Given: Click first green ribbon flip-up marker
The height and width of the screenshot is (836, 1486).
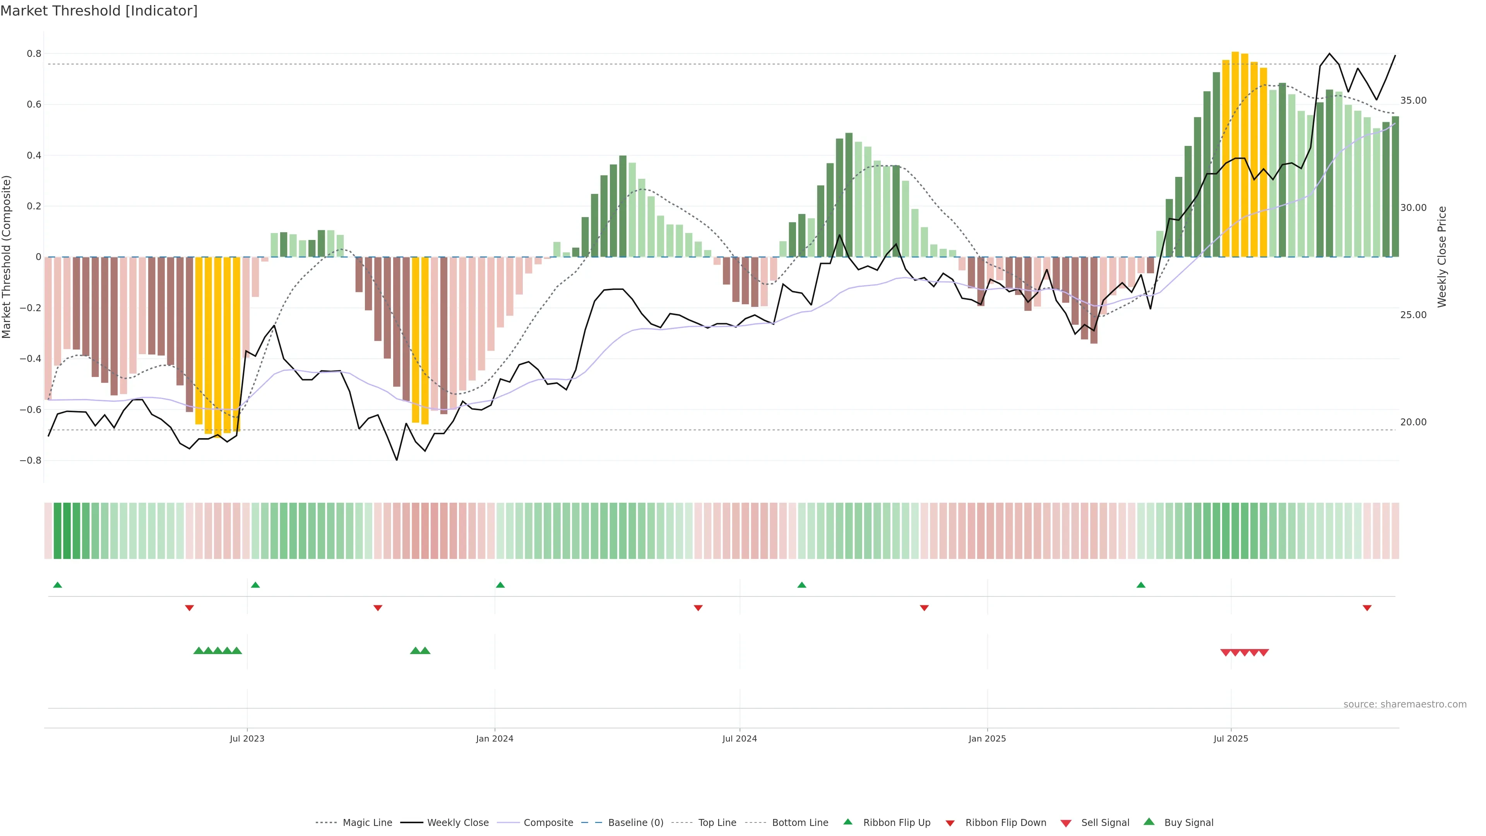Looking at the screenshot, I should [x=57, y=585].
